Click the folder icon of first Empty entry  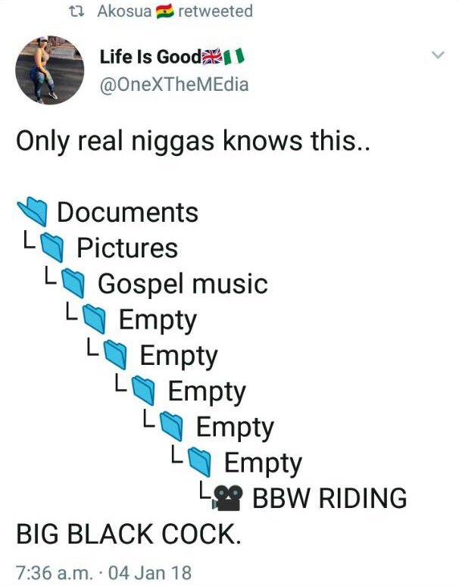(94, 319)
